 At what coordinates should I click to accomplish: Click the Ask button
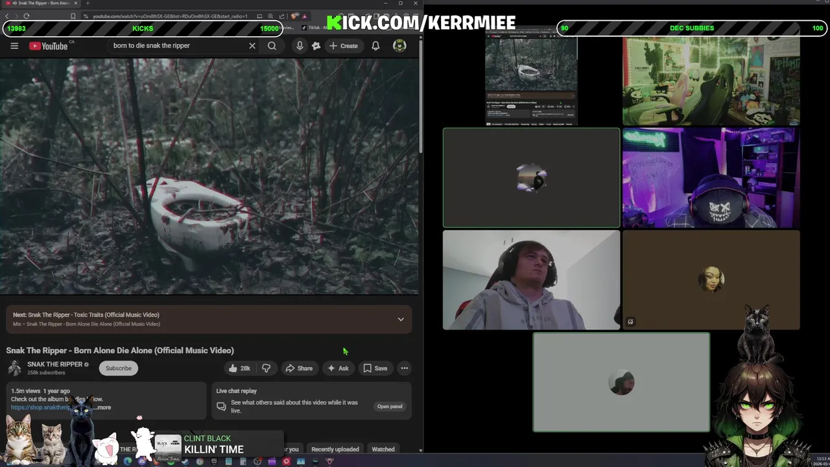tap(338, 368)
